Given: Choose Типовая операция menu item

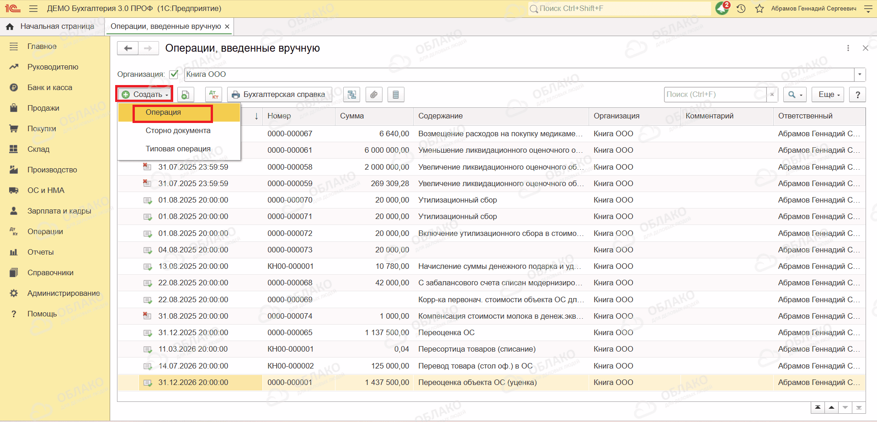Looking at the screenshot, I should click(x=178, y=149).
